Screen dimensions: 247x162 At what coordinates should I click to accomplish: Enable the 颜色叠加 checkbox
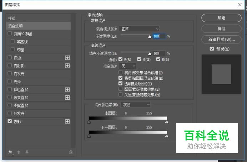coord(10,89)
